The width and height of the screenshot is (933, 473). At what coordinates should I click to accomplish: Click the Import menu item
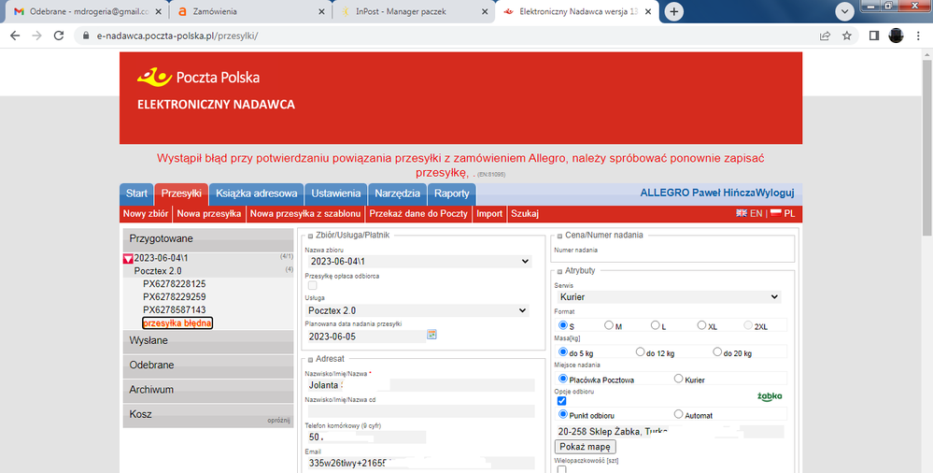point(489,213)
